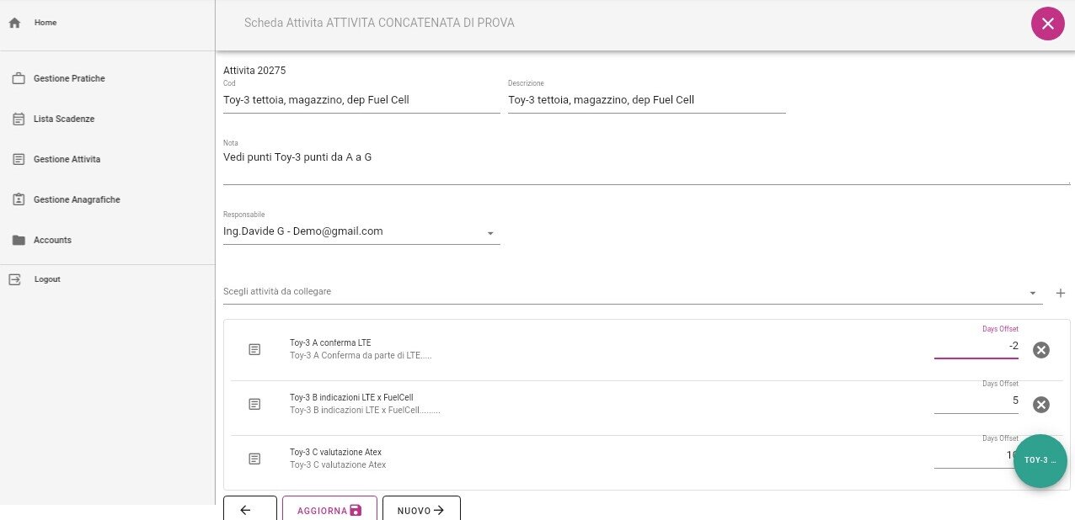Click document icon of Toy-3 A conferma LTE
Viewport: 1075px width, 520px height.
254,349
